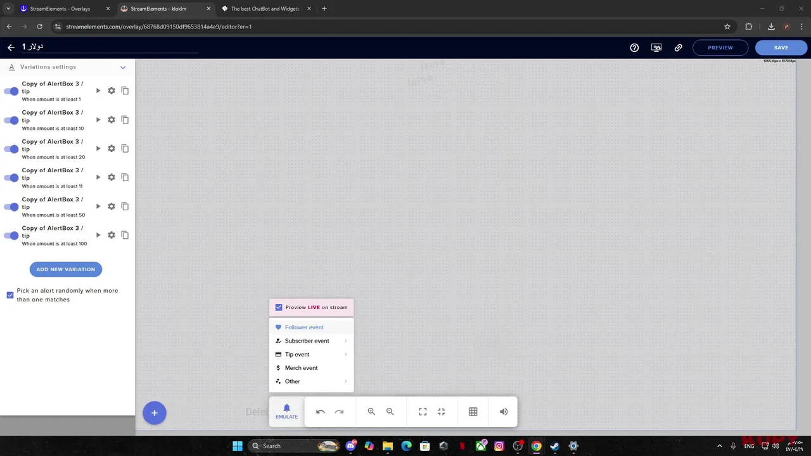The width and height of the screenshot is (811, 456).
Task: Open a new browser tab
Action: 324,9
